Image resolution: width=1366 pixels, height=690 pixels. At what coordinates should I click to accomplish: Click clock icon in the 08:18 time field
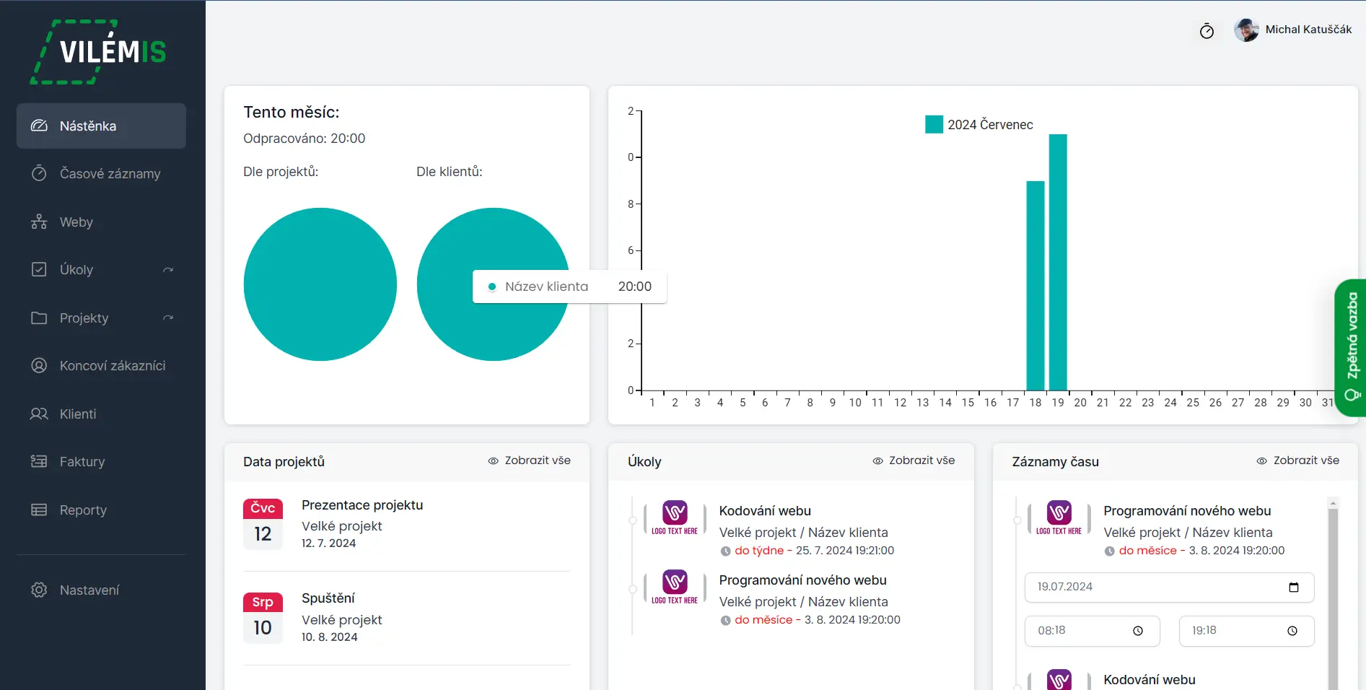coord(1138,631)
